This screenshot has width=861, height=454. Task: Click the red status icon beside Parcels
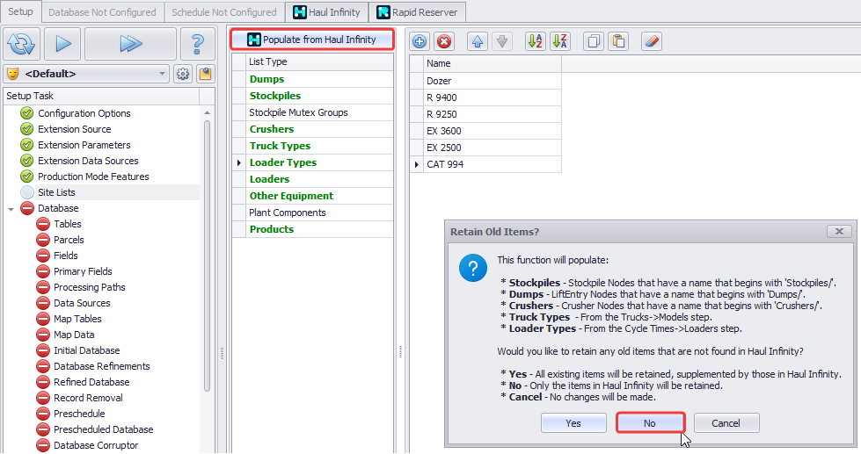coord(43,240)
